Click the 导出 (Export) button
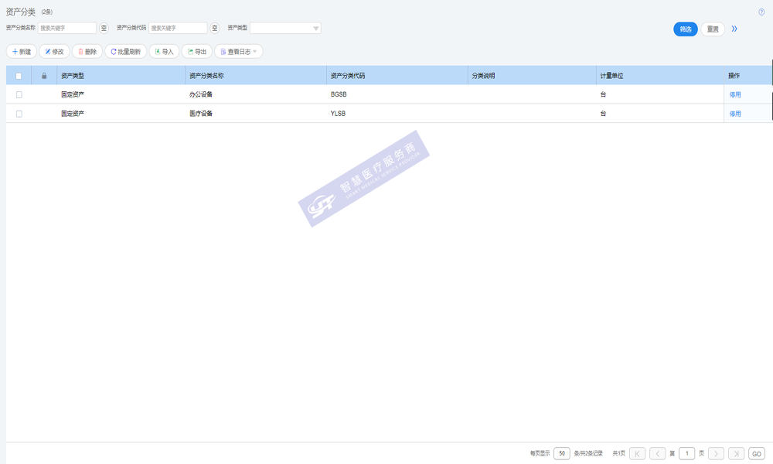Image resolution: width=773 pixels, height=464 pixels. pyautogui.click(x=196, y=52)
